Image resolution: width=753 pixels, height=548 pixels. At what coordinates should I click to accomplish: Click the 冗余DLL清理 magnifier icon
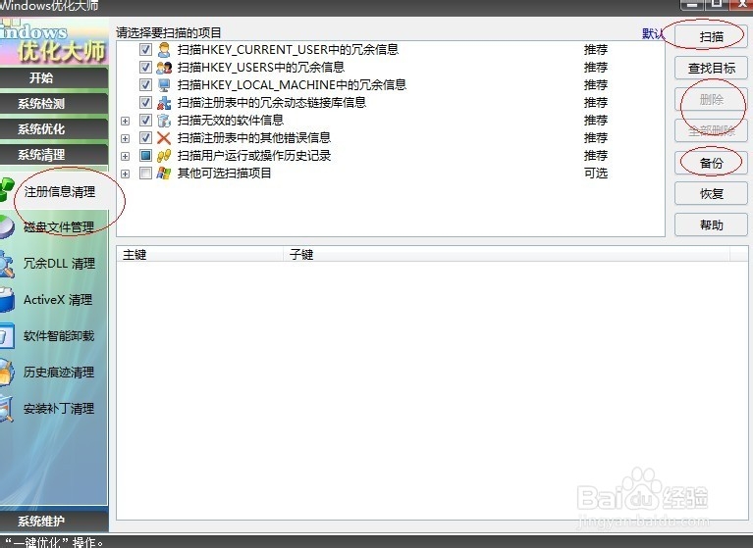7,264
